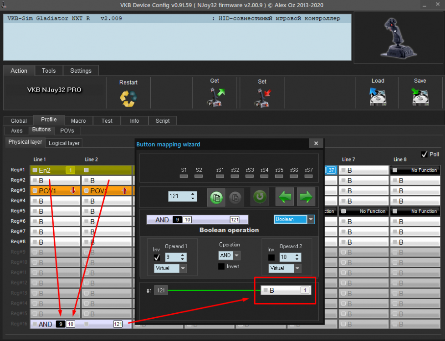Screen dimensions: 445x341
Task: Click the B output button numbered 1
Action: [286, 290]
